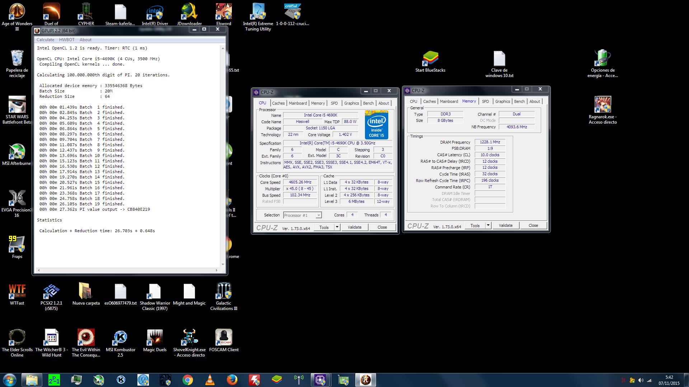This screenshot has height=387, width=689.
Task: Open the Elsword desktop shortcut
Action: pos(224,14)
